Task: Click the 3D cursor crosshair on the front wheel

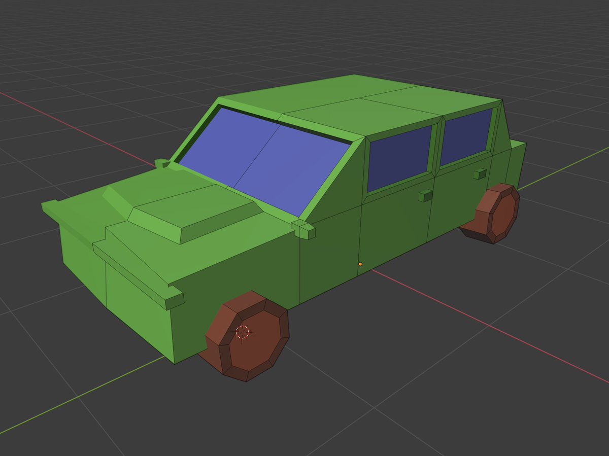Action: click(243, 332)
